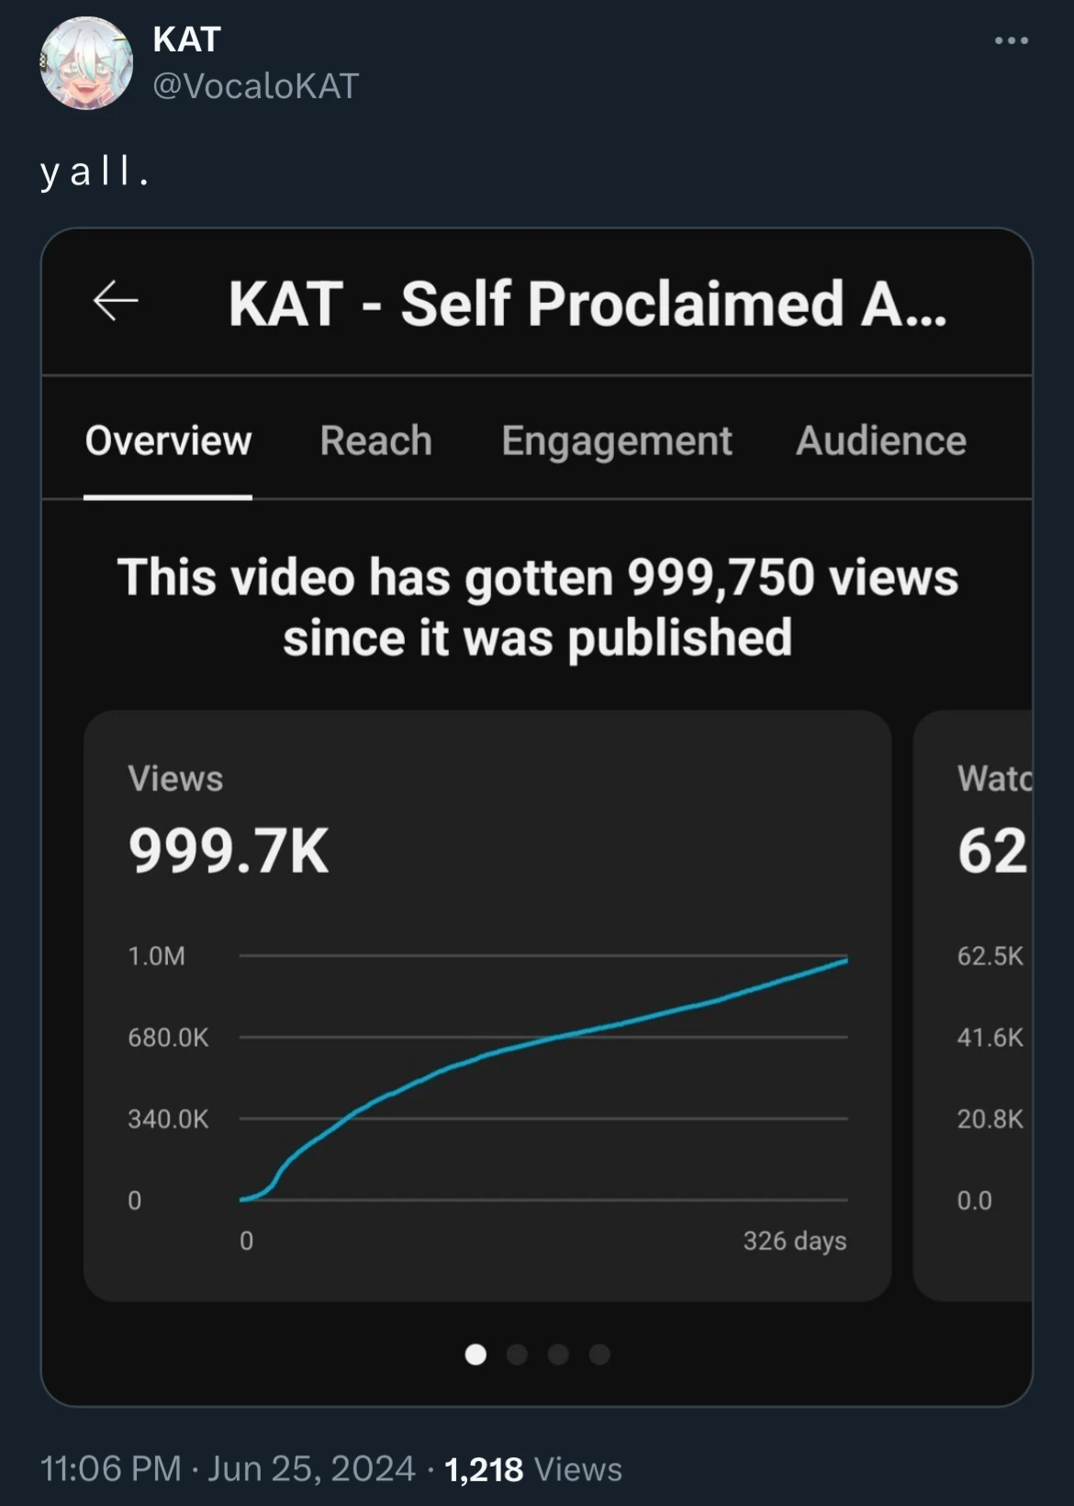This screenshot has width=1074, height=1506.
Task: Click the truncated video title heading
Action: [587, 303]
